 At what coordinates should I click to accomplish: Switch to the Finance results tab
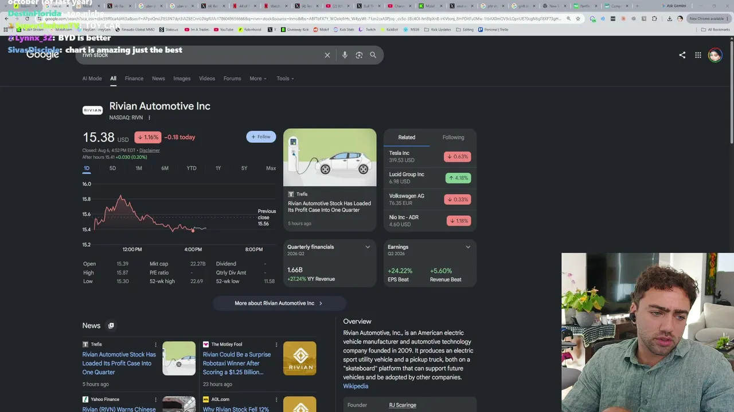[134, 78]
